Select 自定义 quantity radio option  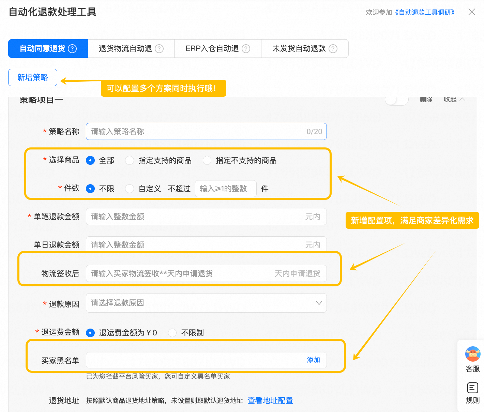(130, 189)
